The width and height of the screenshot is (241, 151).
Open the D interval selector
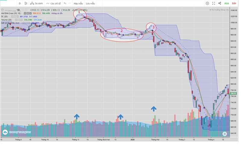pos(20,3)
